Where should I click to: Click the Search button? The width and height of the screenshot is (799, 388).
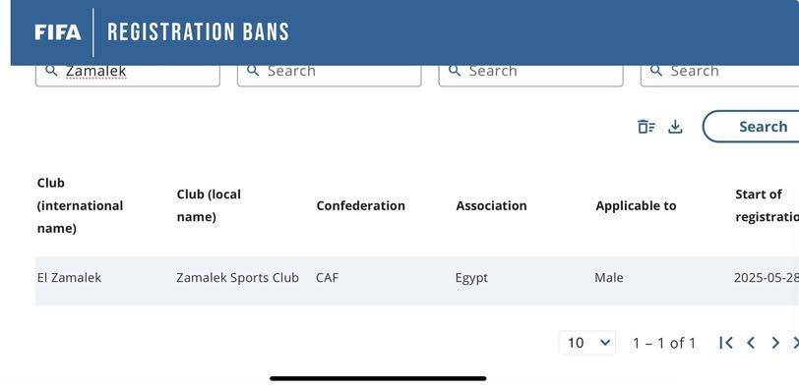pos(751,126)
